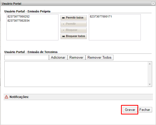Click the Notificações warning triangle icon
The height and width of the screenshot is (125, 156).
click(6, 97)
